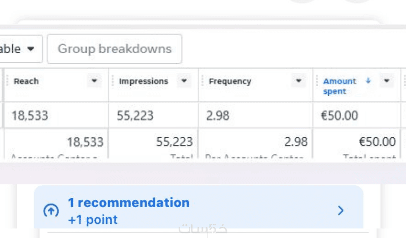Grab the drag handle left of Reach

[x=7, y=81]
